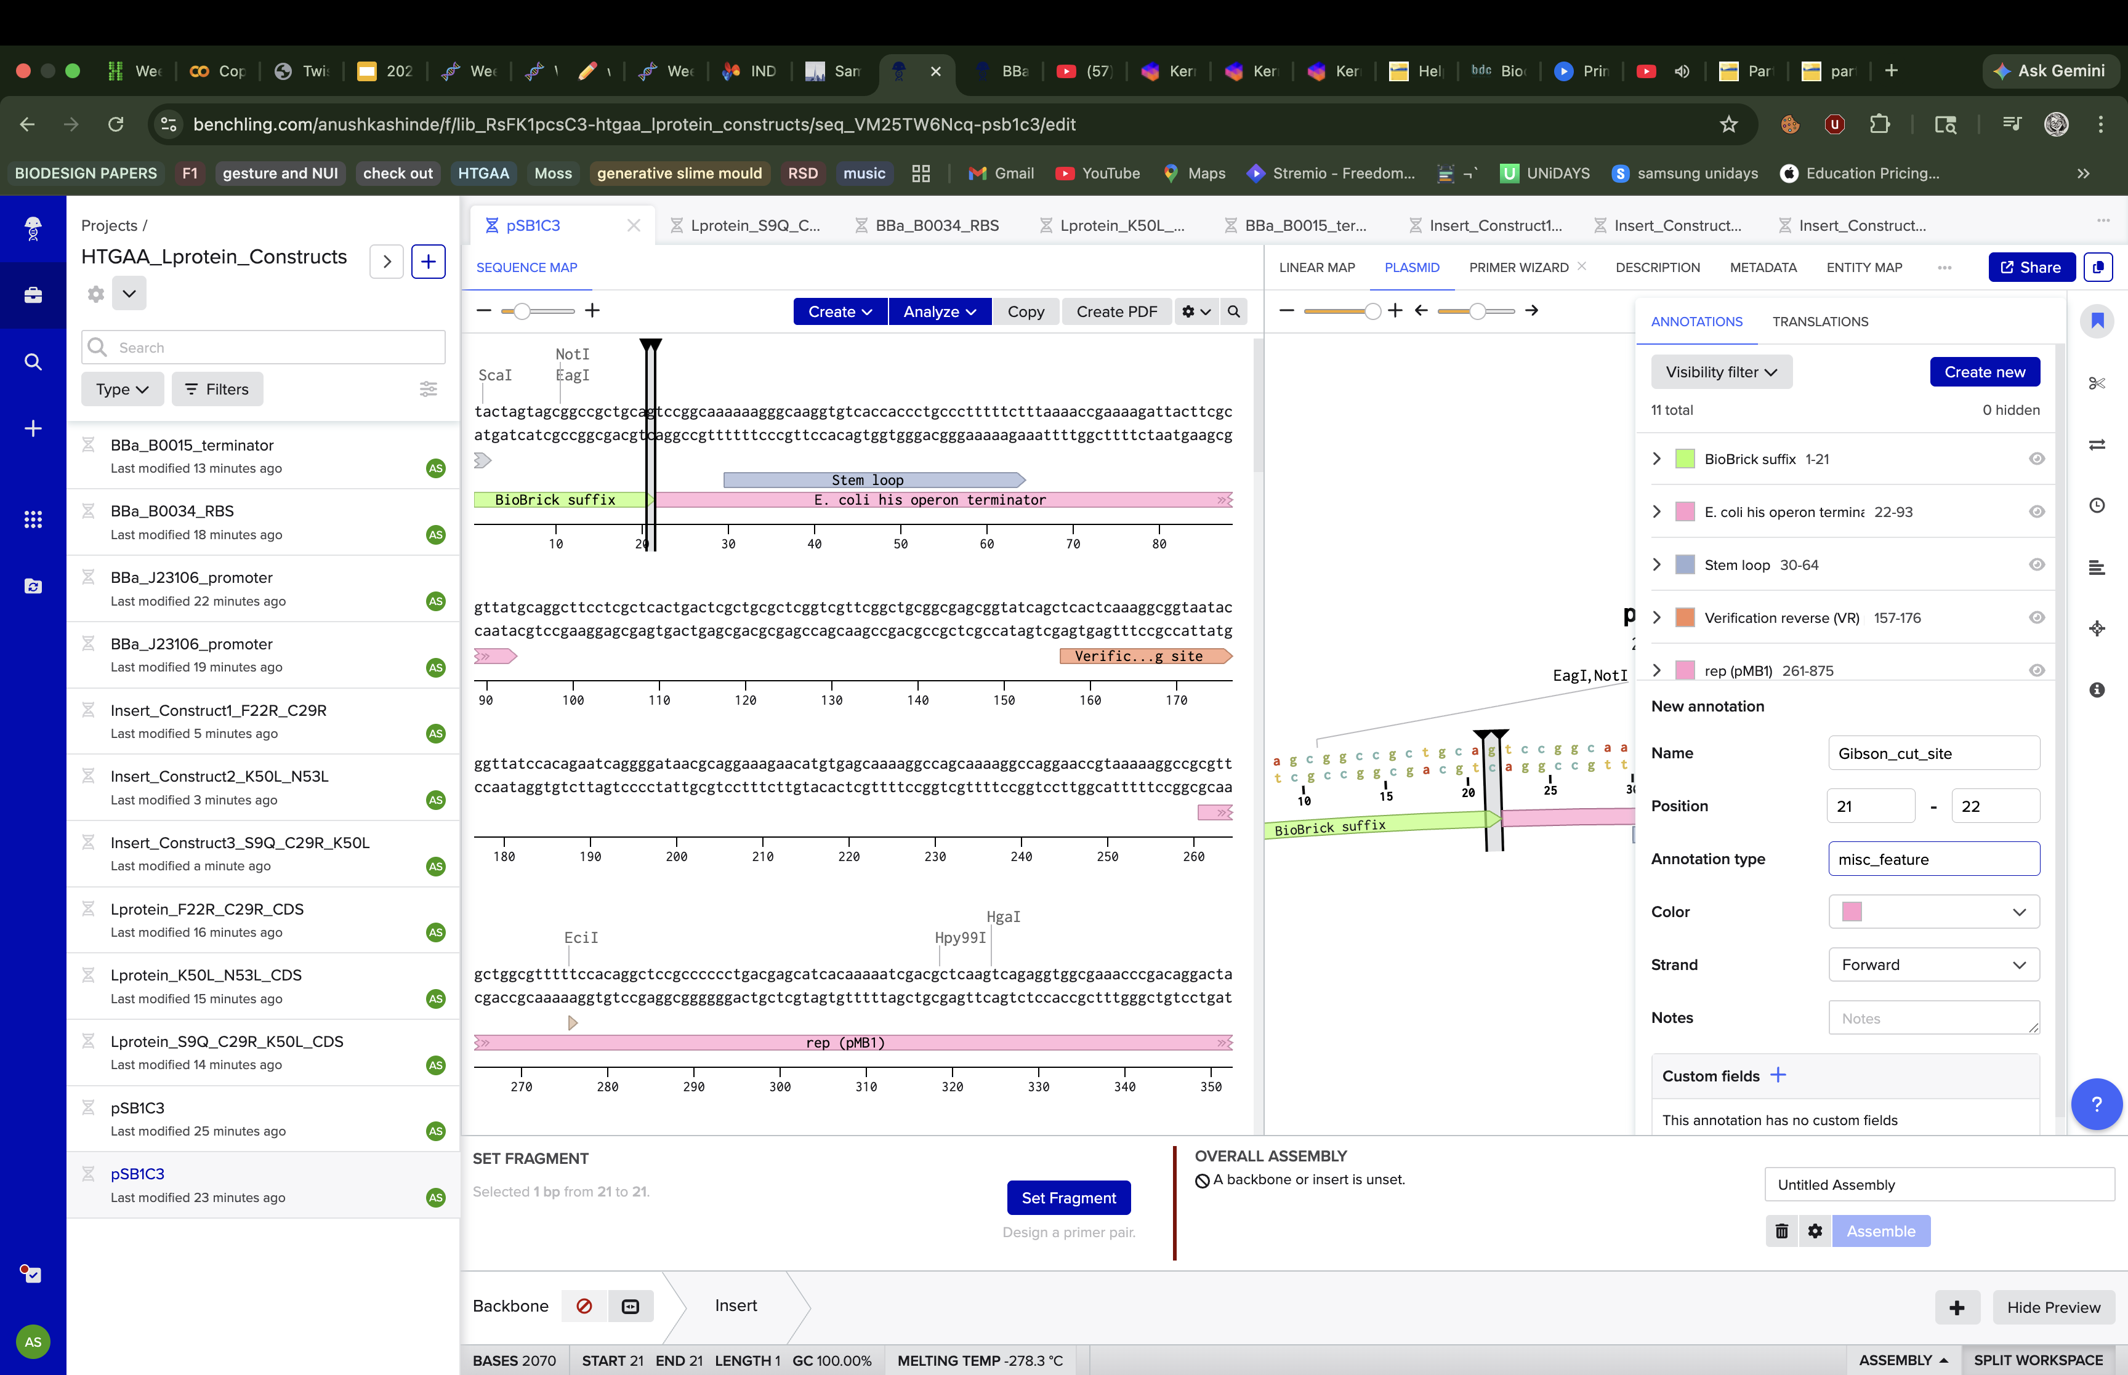Open the applications grid sidebar icon
This screenshot has height=1375, width=2128.
click(x=33, y=519)
